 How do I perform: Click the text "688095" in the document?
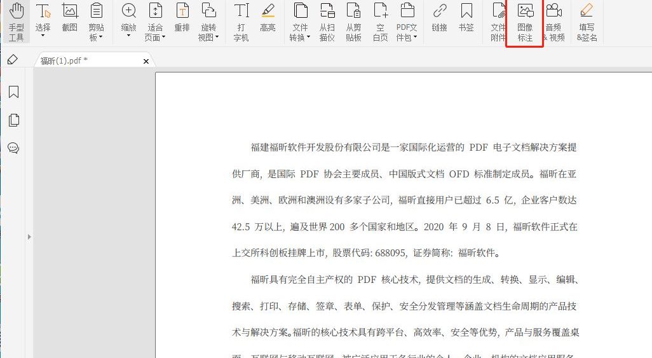(390, 252)
